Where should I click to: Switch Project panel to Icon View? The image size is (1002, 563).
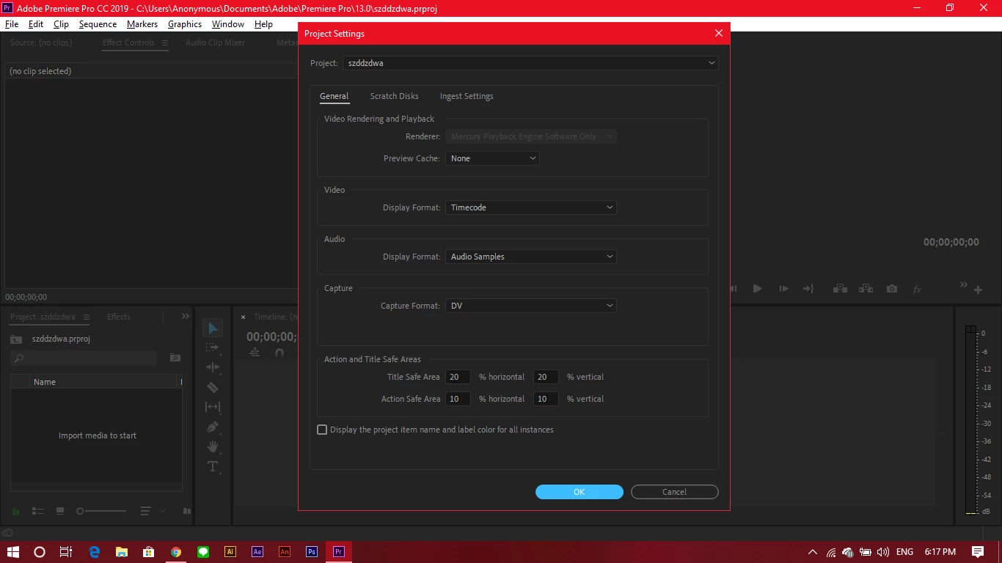[x=60, y=511]
